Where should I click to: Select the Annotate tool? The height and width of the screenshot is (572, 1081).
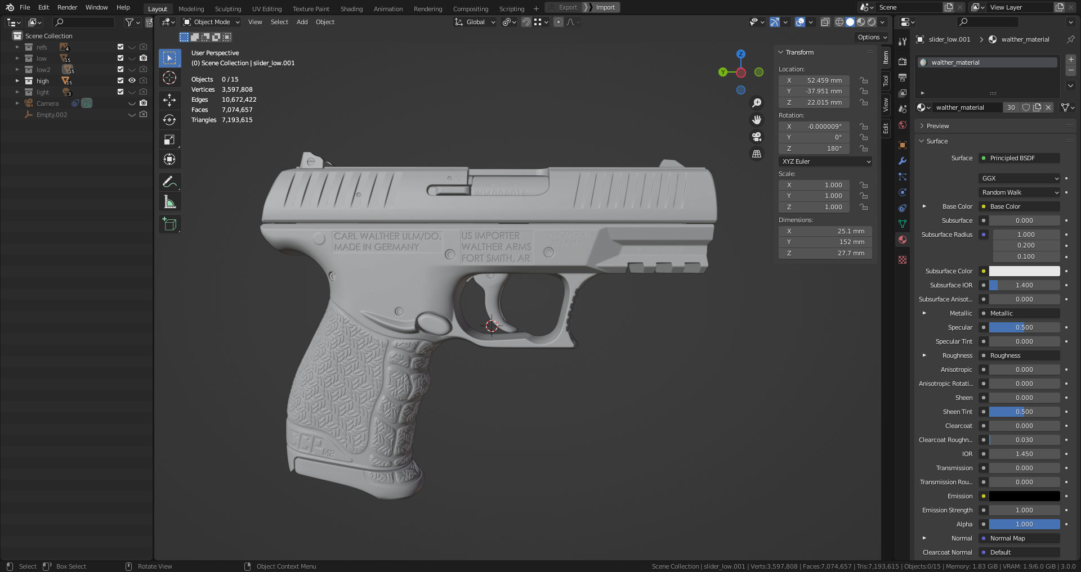point(169,182)
